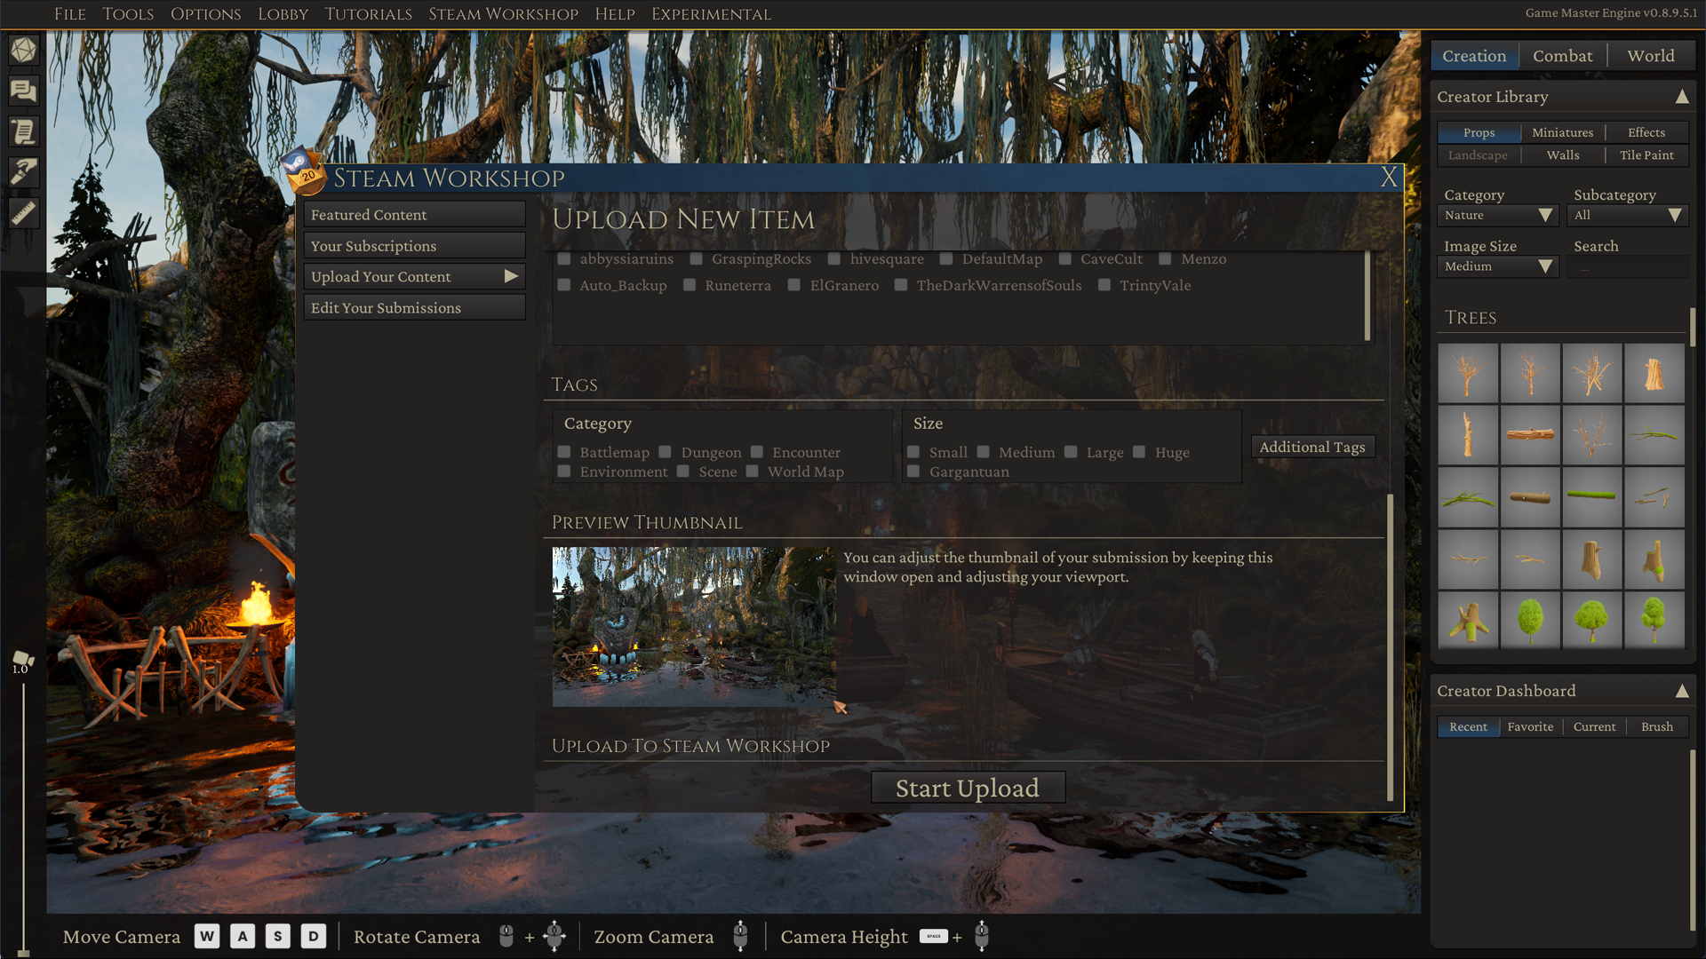Open the Category dropdown showing Nature
The image size is (1706, 959).
1497,216
